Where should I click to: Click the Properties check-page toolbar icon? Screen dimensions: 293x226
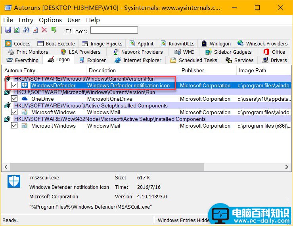coord(35,30)
